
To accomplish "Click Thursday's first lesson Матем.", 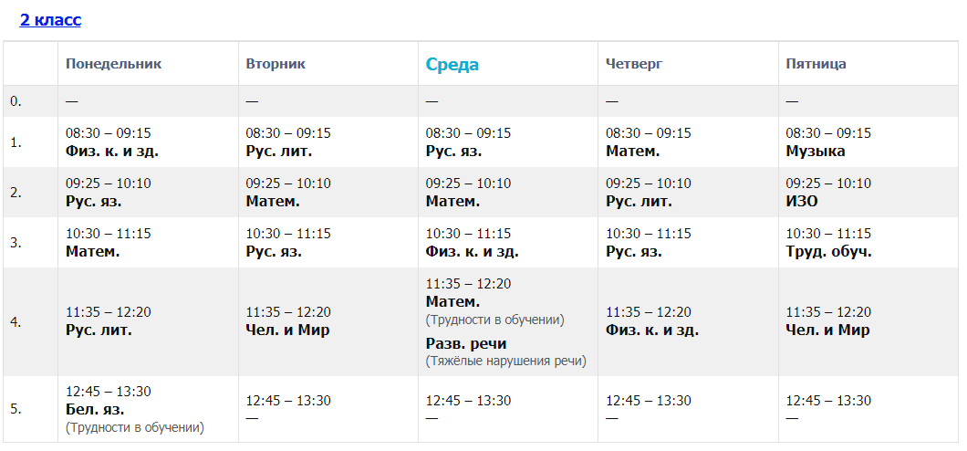I will [x=632, y=152].
